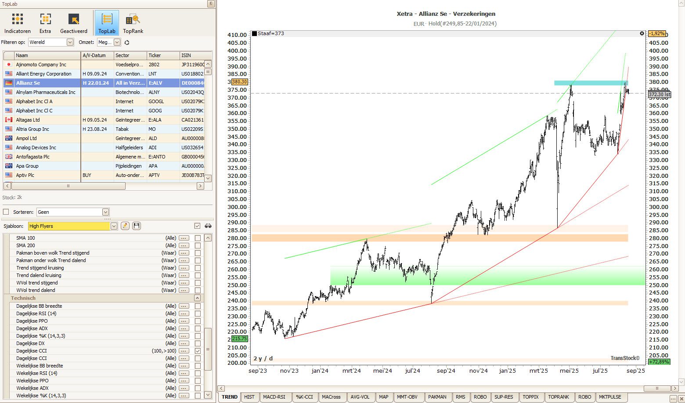
Task: Open the Filteren op dropdown
Action: [x=70, y=42]
